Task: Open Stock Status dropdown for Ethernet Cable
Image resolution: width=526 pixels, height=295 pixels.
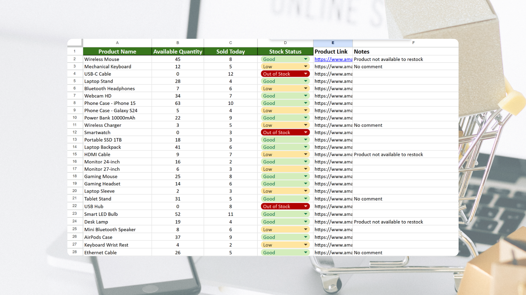Action: click(x=305, y=253)
